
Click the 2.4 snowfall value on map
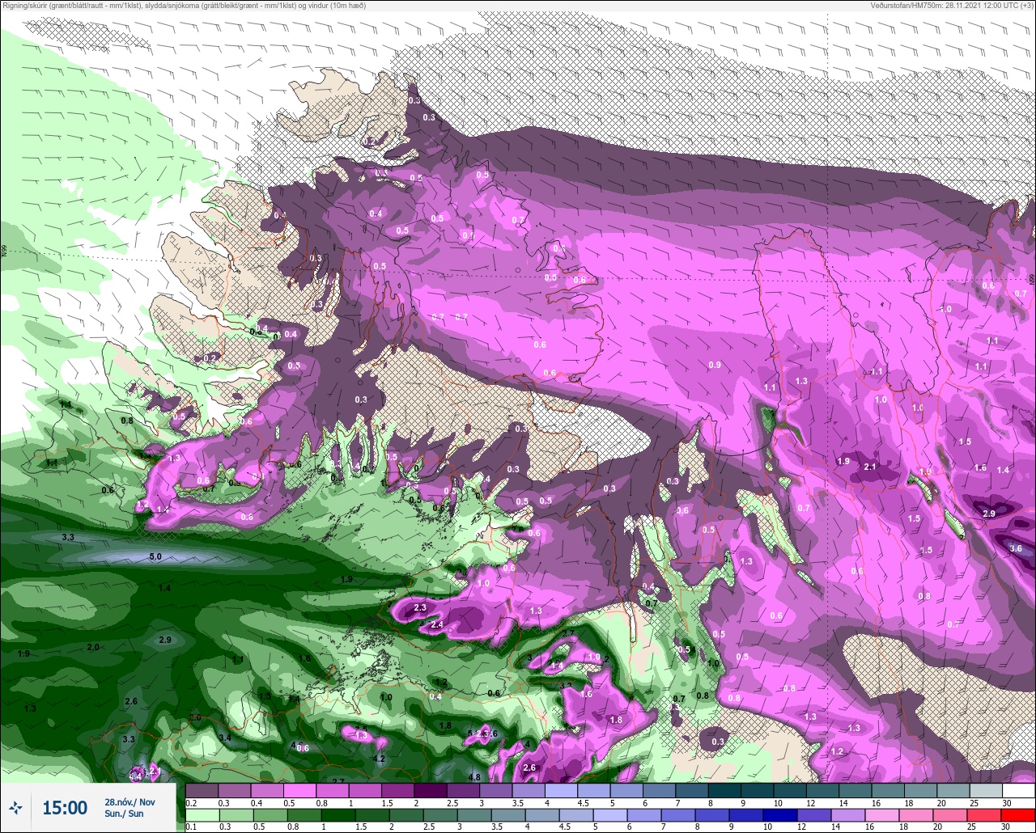point(436,624)
